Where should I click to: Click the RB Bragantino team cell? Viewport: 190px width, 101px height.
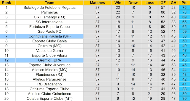pos(50,84)
